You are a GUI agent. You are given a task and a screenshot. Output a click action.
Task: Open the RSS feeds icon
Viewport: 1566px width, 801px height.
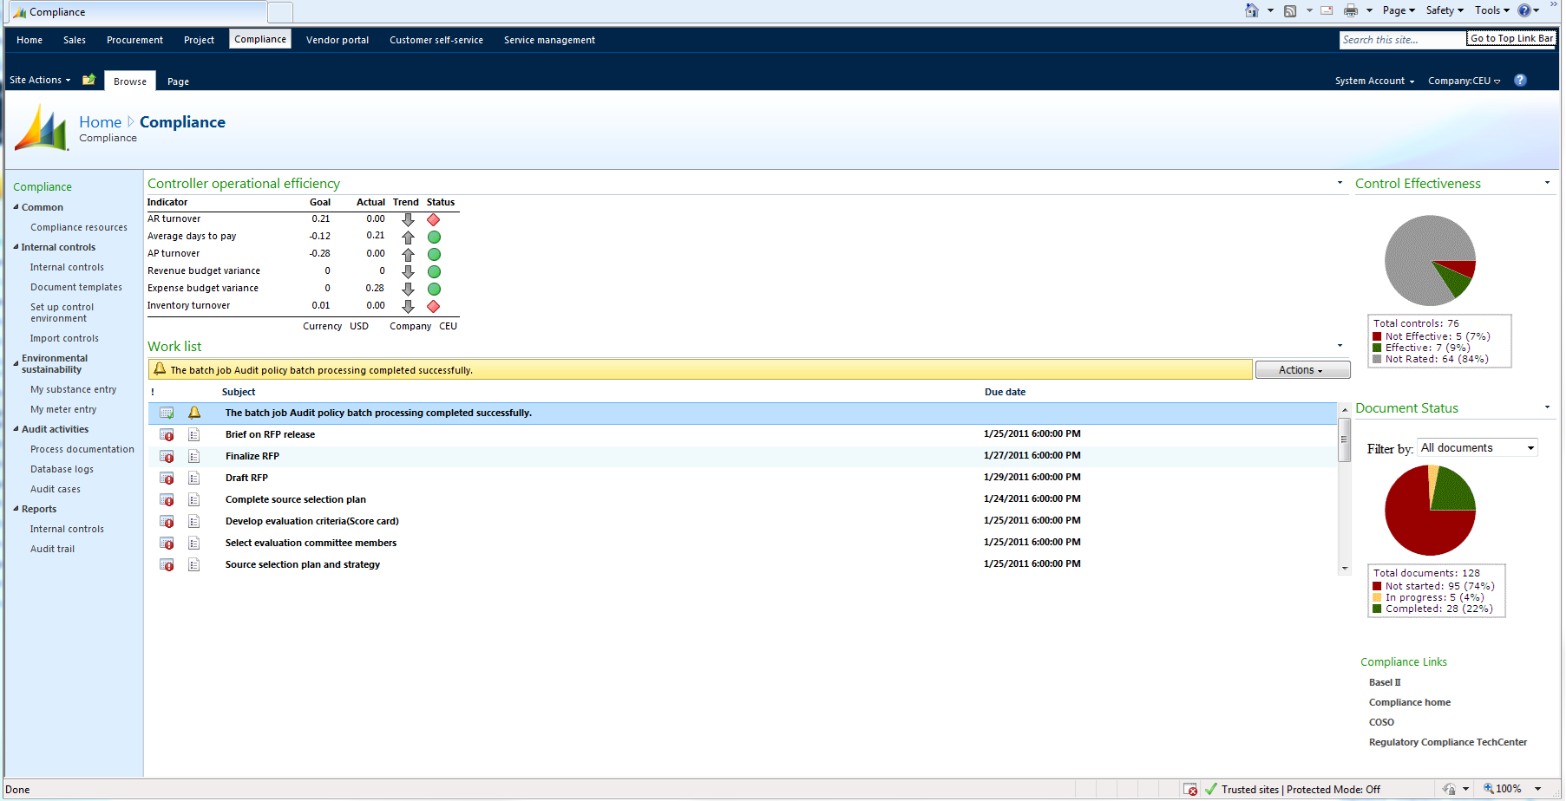pyautogui.click(x=1291, y=10)
